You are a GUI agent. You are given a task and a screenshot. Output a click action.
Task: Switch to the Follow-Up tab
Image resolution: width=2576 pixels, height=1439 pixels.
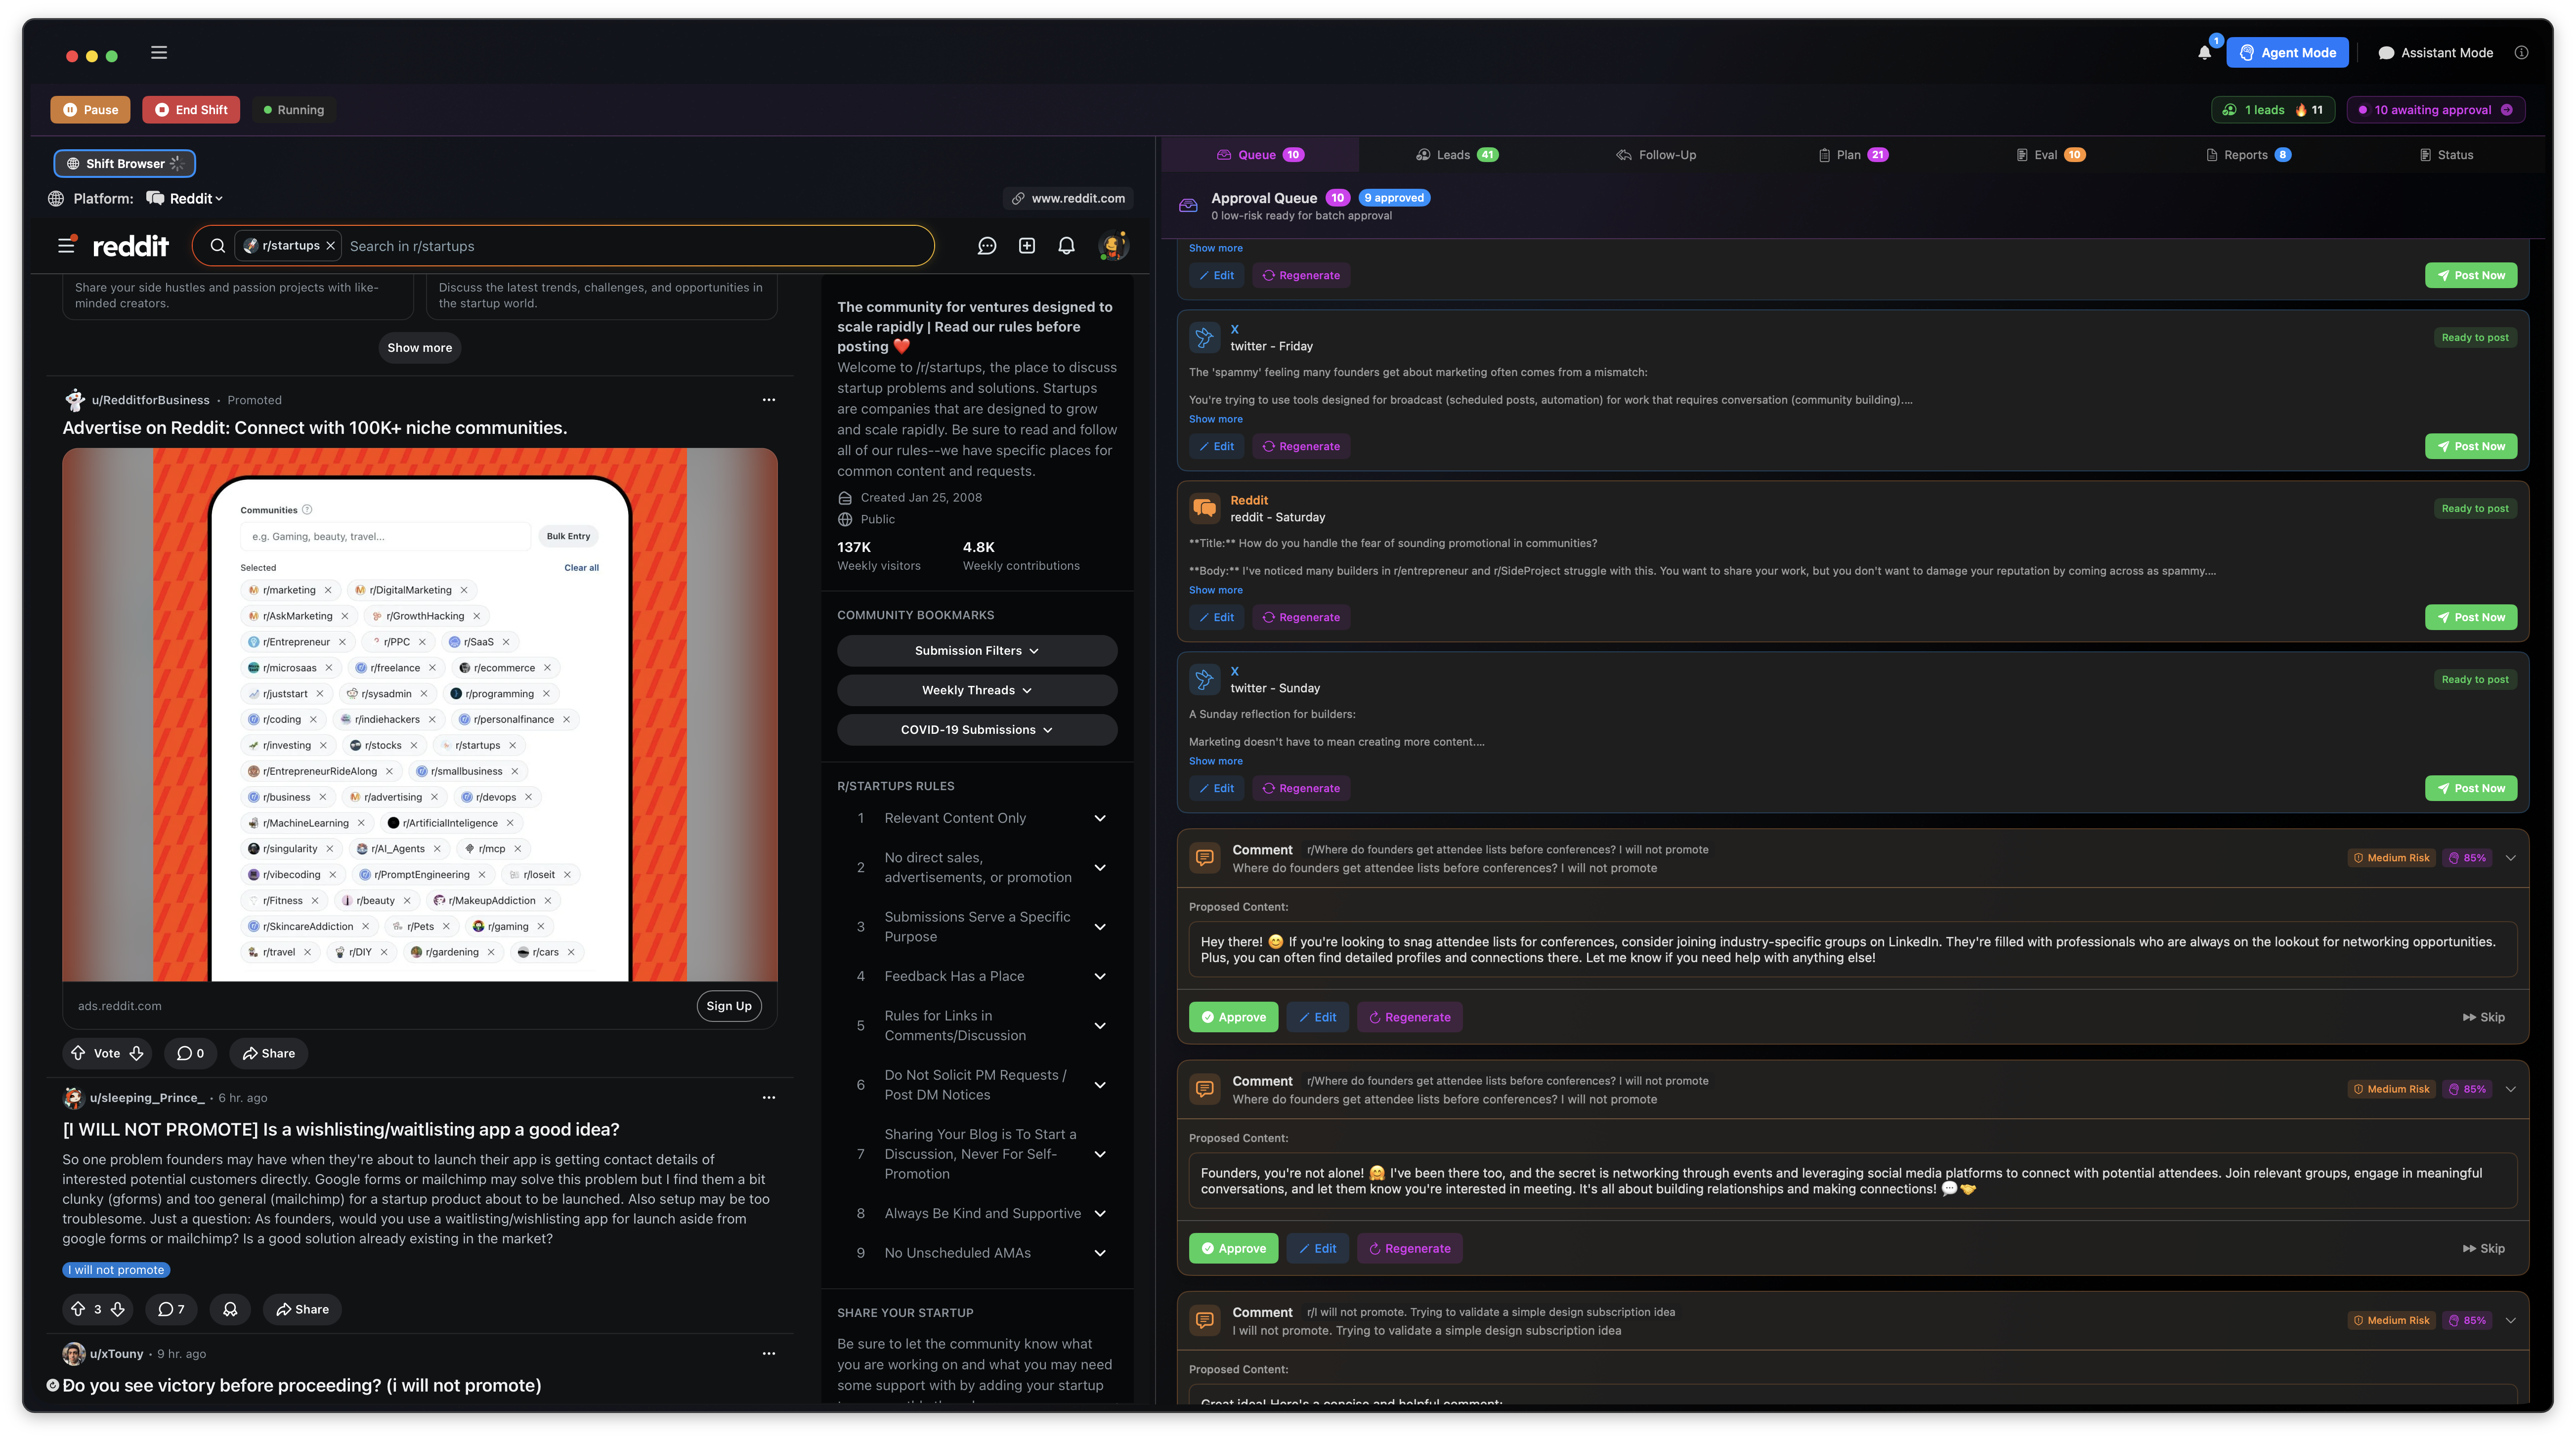[1656, 155]
